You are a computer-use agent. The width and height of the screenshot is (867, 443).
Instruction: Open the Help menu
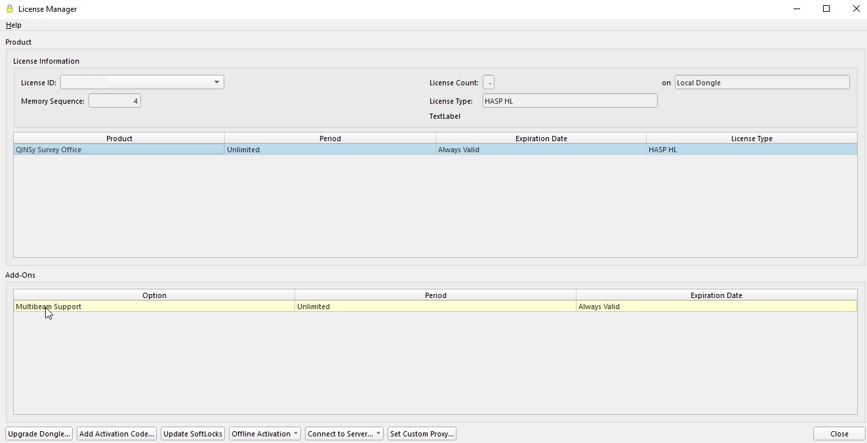[13, 25]
